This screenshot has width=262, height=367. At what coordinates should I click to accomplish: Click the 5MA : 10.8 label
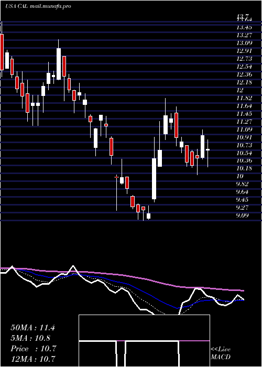[x=30, y=338]
